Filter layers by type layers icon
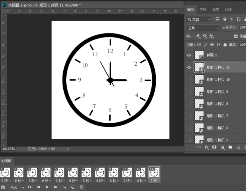Viewport: 246px width, 191px height. 232,19
